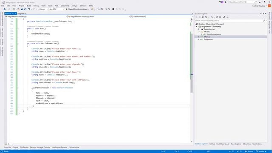The image size is (272, 153).
Task: Open the MagicMirror.ConsoleApp project scope dropdown
Action: coord(36,17)
